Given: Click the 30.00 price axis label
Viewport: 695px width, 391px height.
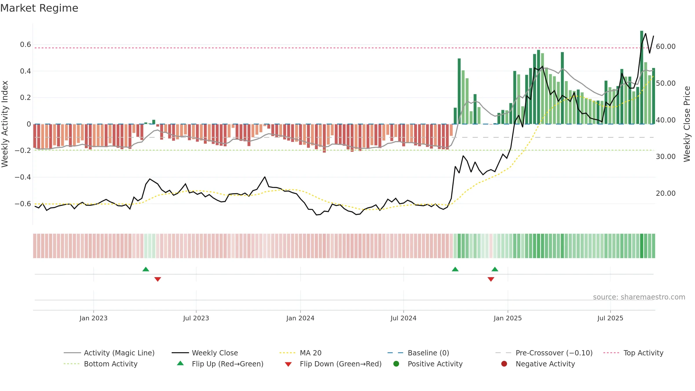Looking at the screenshot, I should click(666, 156).
